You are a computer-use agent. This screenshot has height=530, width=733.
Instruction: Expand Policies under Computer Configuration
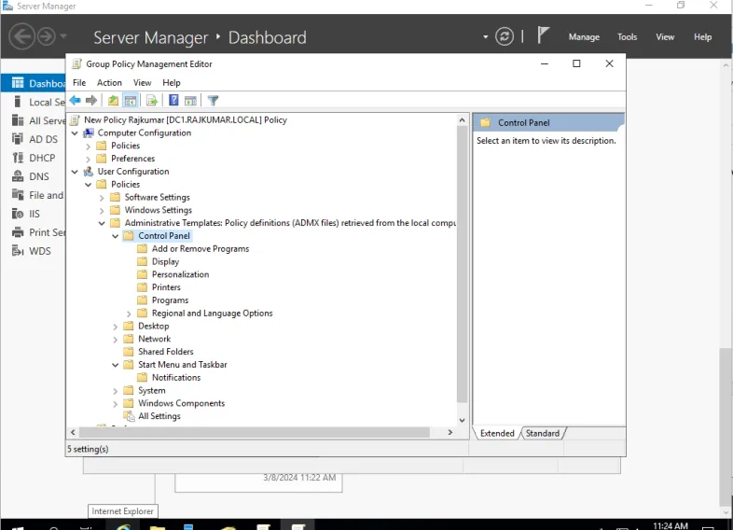tap(88, 146)
